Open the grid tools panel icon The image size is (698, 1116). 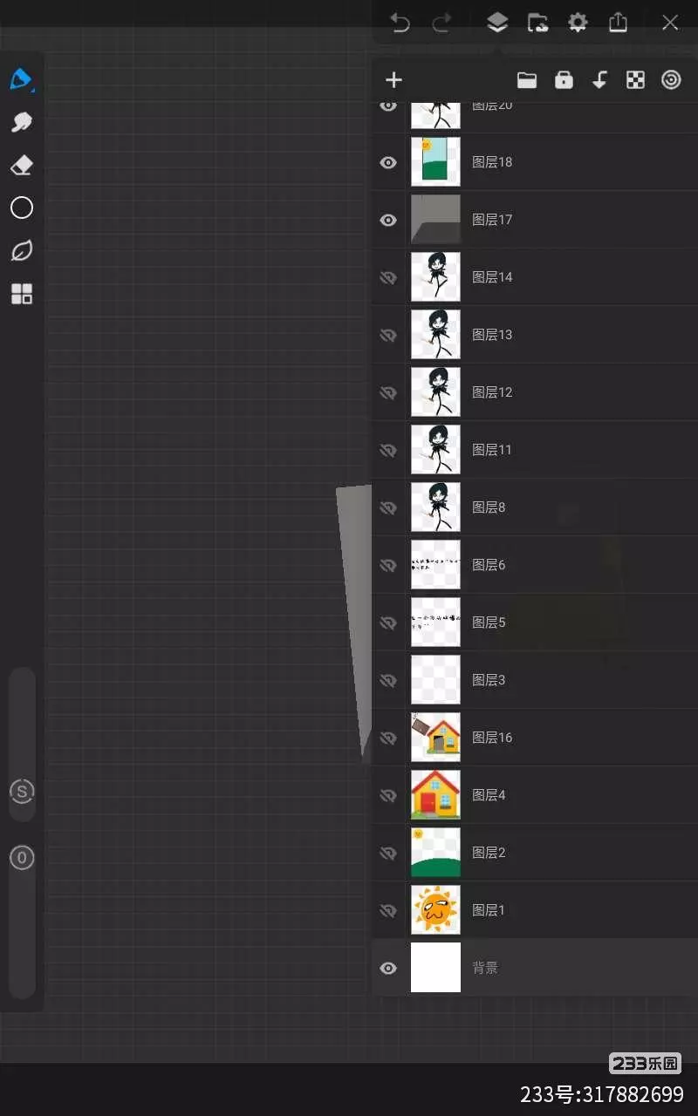(21, 294)
